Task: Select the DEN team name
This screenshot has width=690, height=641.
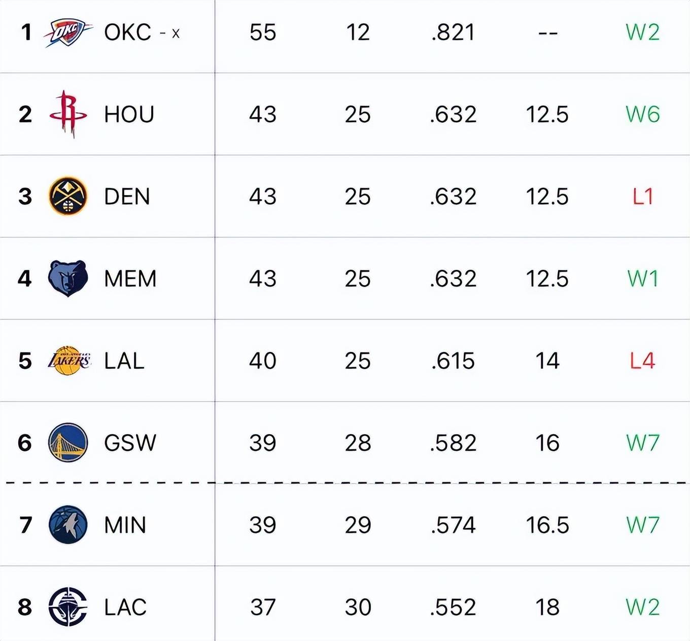Action: [127, 196]
